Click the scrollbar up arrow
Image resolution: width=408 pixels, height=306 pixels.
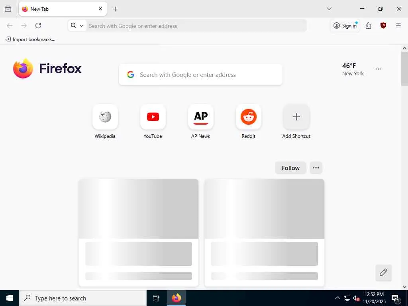[404, 48]
